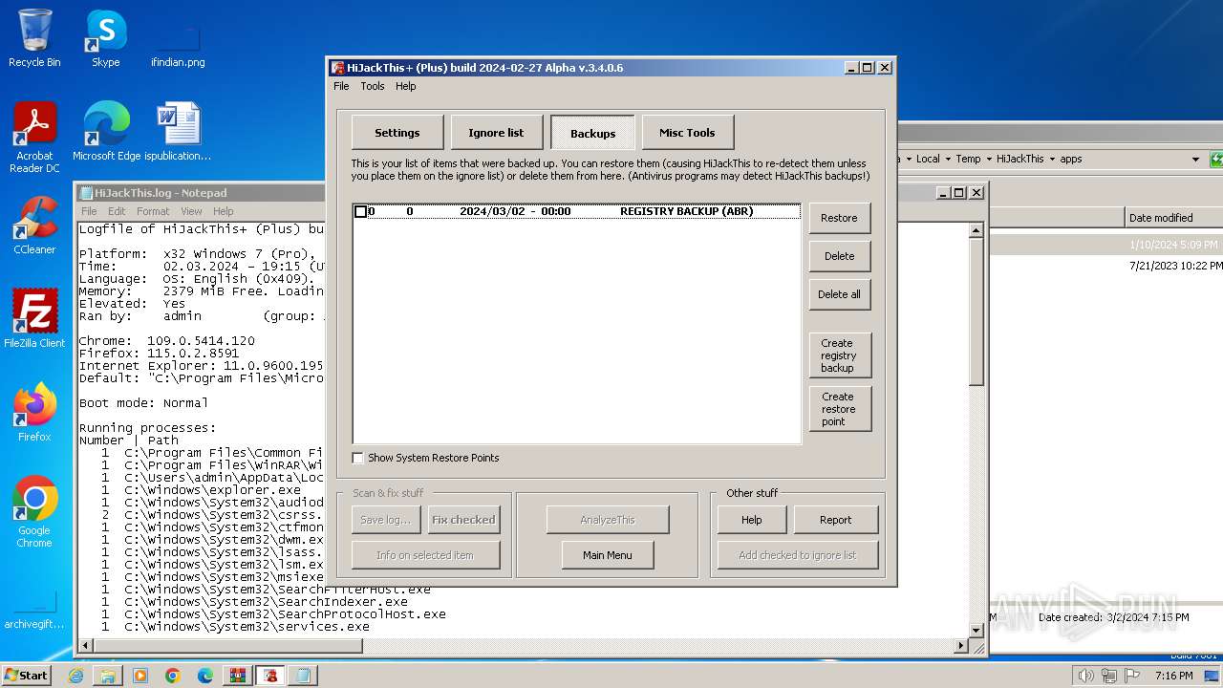
Task: Select the ispublication Word document icon
Action: tap(178, 132)
